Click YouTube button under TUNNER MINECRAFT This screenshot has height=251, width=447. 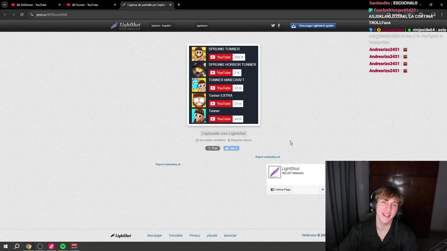[x=220, y=88]
